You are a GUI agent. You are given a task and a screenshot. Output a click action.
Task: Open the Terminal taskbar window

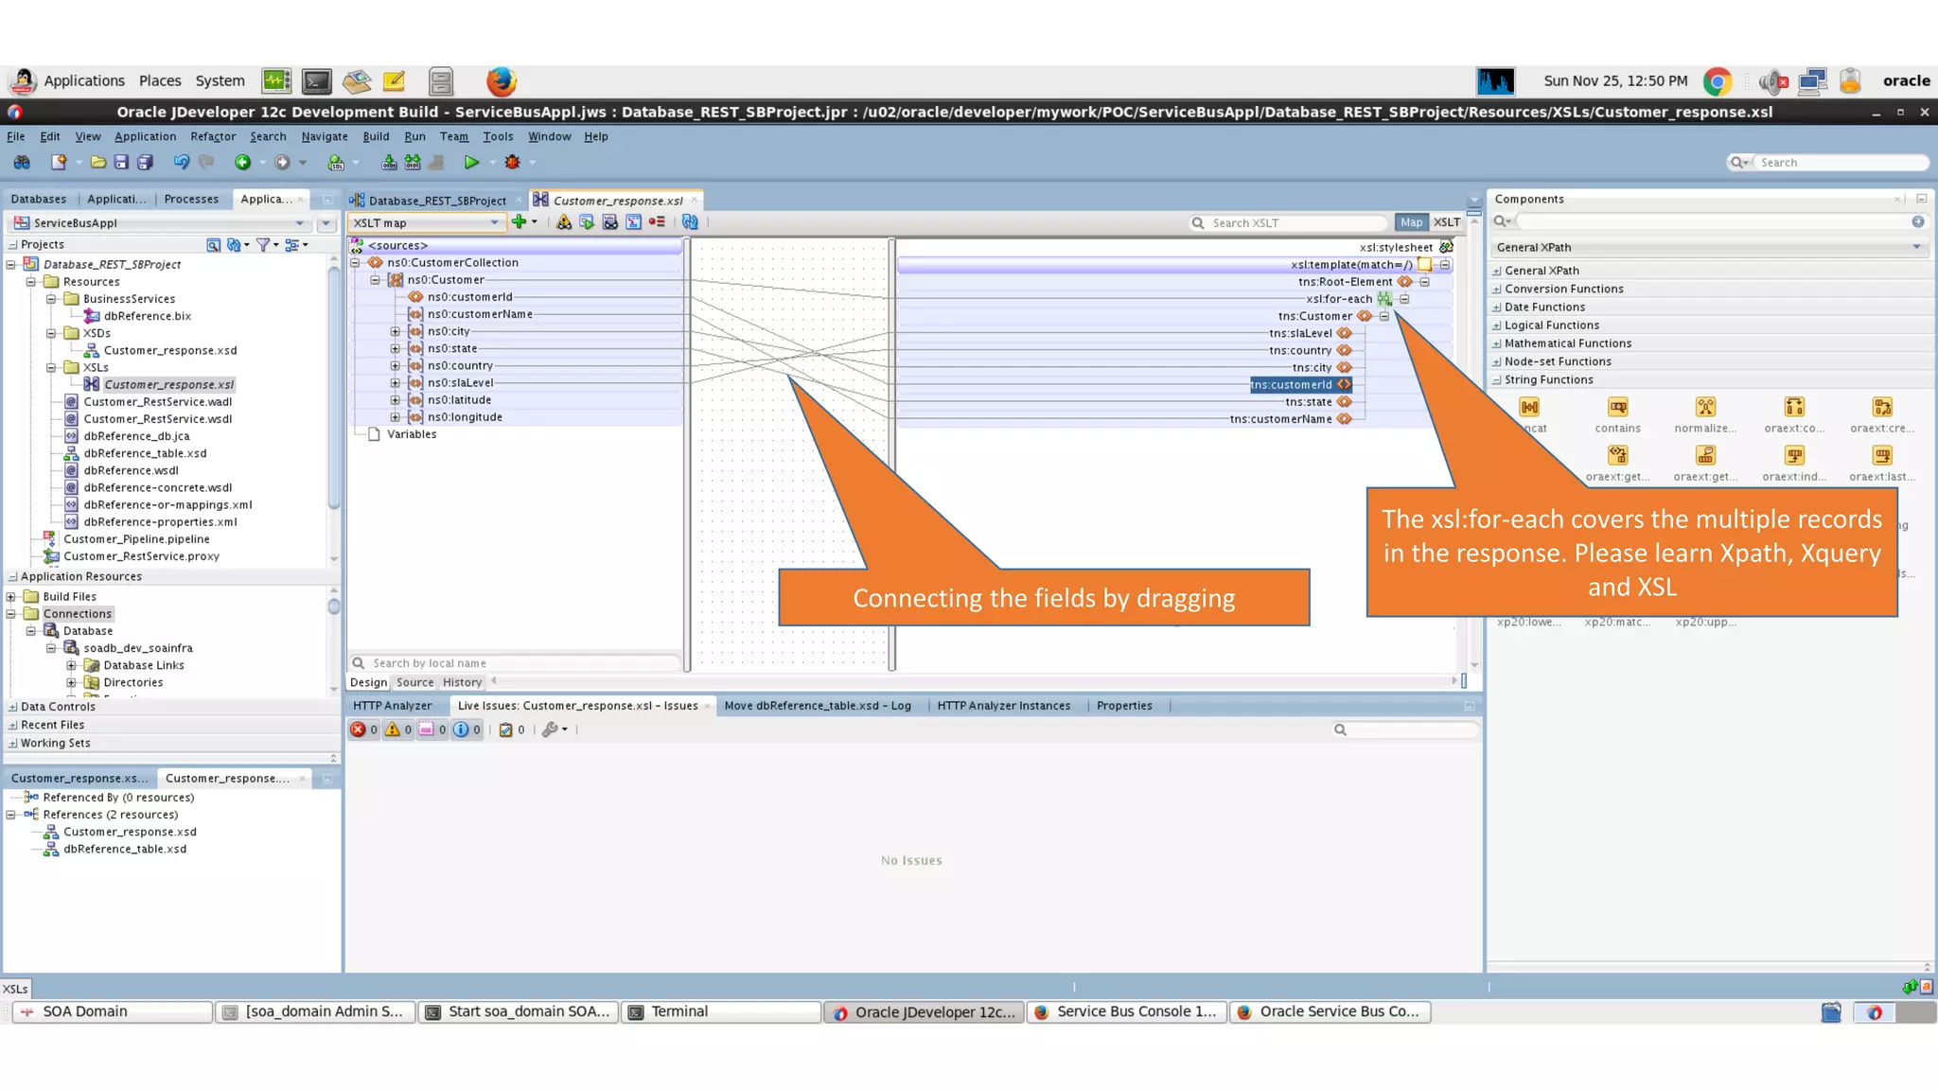pyautogui.click(x=721, y=1011)
